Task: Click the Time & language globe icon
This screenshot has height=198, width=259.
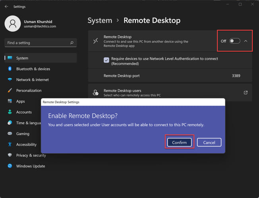Action: pos(10,123)
